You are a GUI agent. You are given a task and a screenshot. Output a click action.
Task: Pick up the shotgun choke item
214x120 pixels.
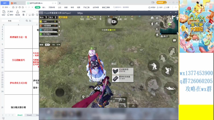pos(123,78)
